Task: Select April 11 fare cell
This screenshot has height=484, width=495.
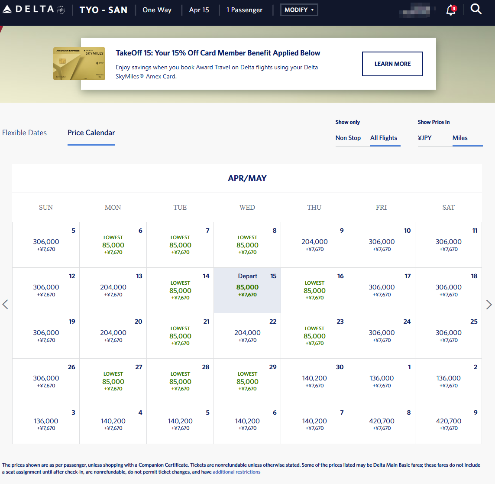Action: click(x=448, y=245)
